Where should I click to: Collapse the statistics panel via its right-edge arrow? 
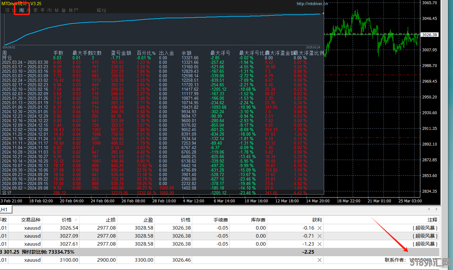point(323,13)
